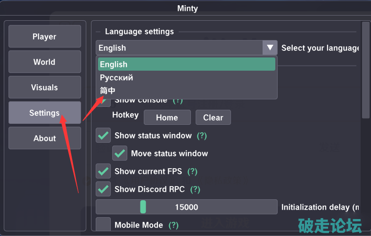Open the Player tab
Viewport: 371px width, 236px height.
tap(44, 37)
